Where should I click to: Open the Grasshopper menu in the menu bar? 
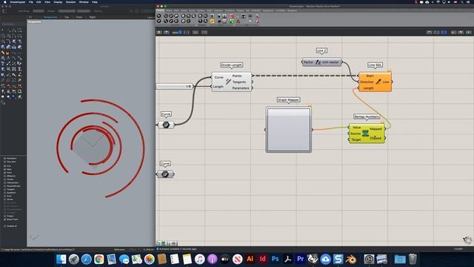pyautogui.click(x=18, y=2)
